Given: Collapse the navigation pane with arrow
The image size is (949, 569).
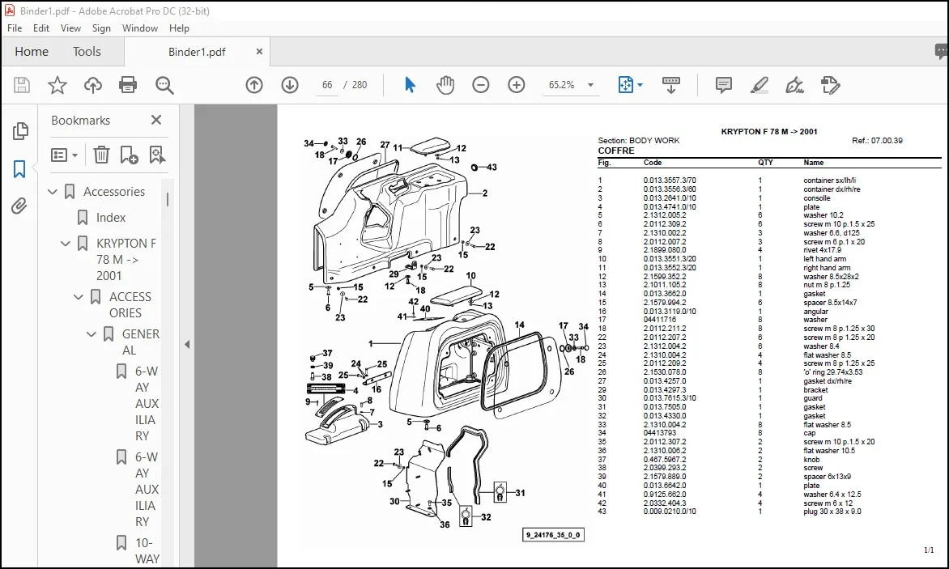Looking at the screenshot, I should [187, 344].
